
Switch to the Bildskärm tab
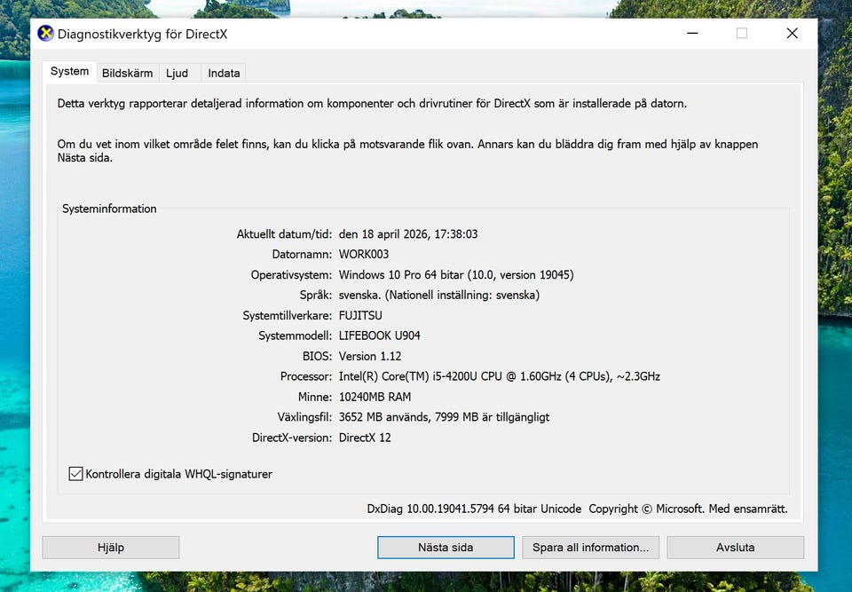point(127,73)
